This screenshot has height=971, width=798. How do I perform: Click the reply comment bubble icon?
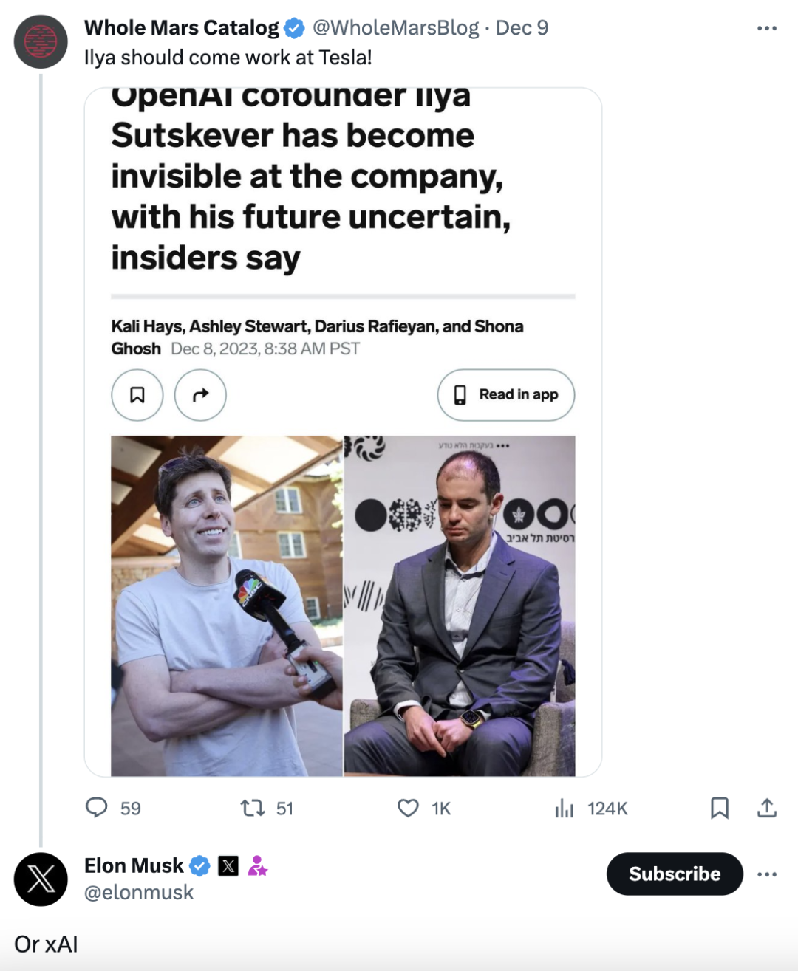97,808
